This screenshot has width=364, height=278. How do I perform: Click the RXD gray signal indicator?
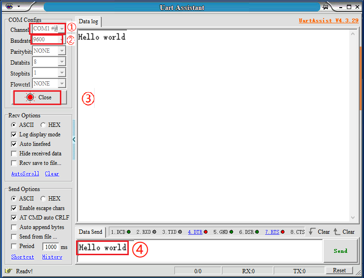tap(154, 232)
